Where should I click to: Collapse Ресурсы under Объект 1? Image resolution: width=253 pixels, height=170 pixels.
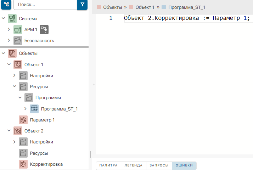coord(15,86)
